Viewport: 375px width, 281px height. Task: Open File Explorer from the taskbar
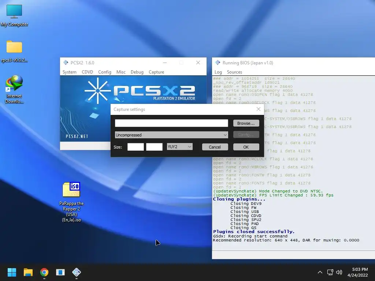click(x=28, y=272)
